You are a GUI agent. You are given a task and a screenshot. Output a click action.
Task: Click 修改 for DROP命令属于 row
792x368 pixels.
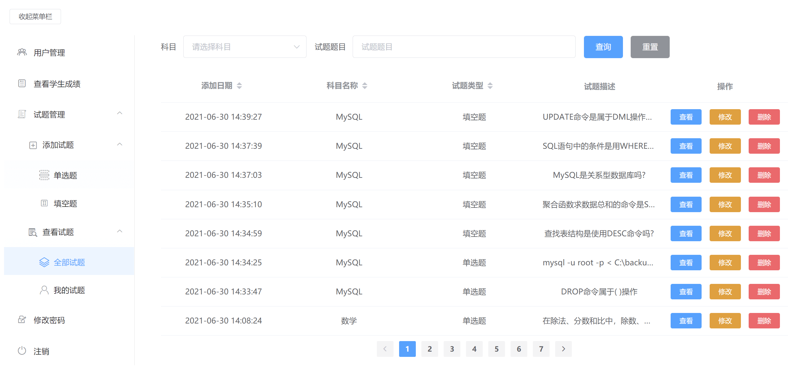pyautogui.click(x=725, y=292)
